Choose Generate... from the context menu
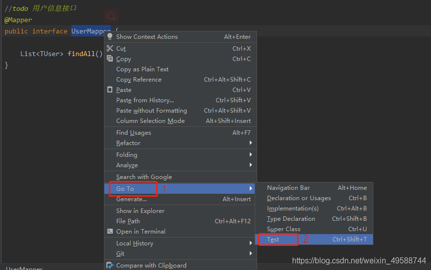 pos(181,199)
